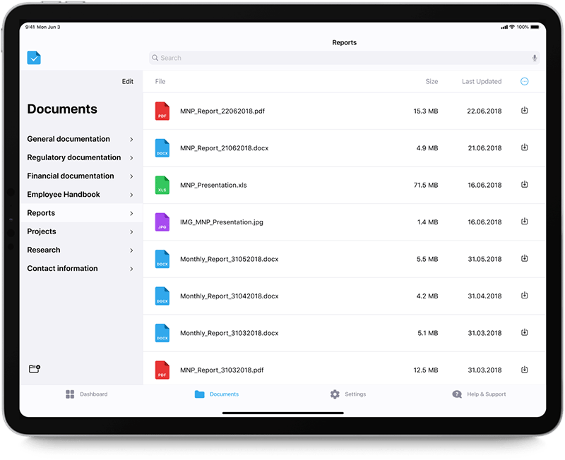Click the Reports page title
The height and width of the screenshot is (460, 565).
344,42
